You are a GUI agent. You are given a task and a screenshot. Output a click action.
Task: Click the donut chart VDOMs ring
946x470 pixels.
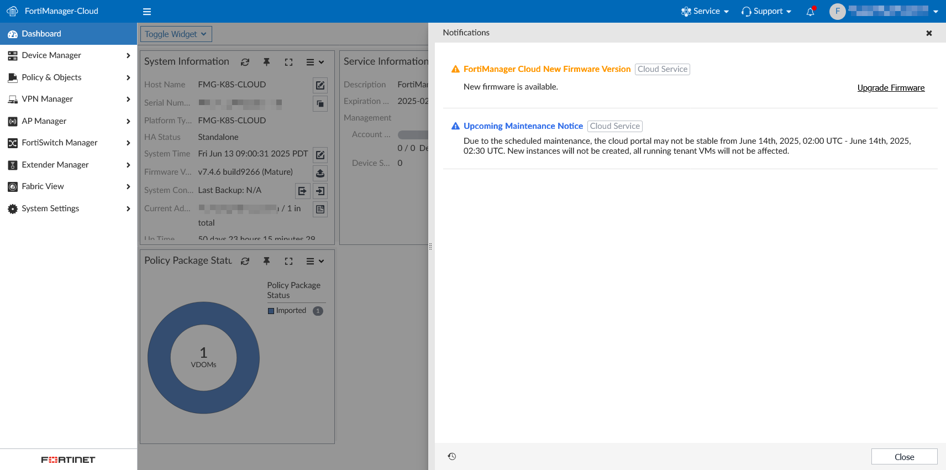tap(159, 358)
